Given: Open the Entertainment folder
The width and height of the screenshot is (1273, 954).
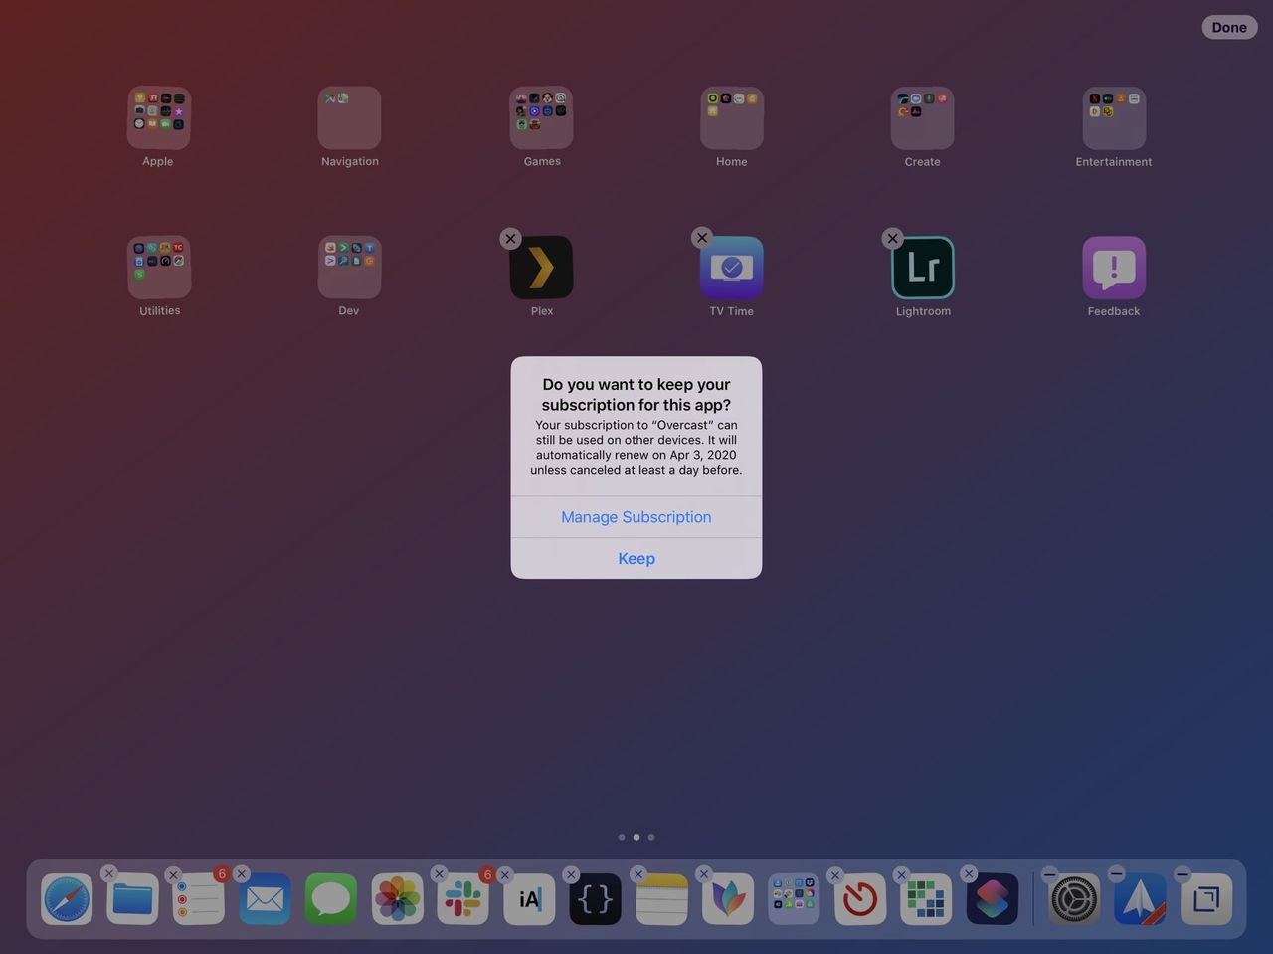Looking at the screenshot, I should point(1113,116).
